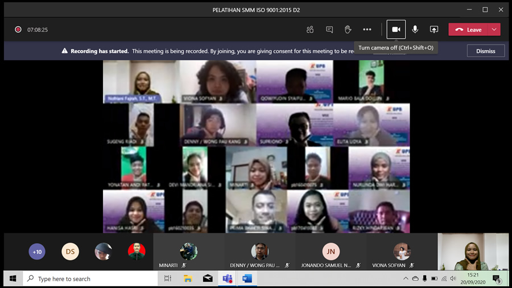The height and width of the screenshot is (288, 512).
Task: Dismiss the recording notification banner
Action: point(485,51)
